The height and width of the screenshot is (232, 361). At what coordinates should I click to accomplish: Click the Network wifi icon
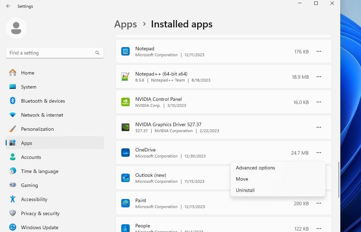click(x=13, y=115)
